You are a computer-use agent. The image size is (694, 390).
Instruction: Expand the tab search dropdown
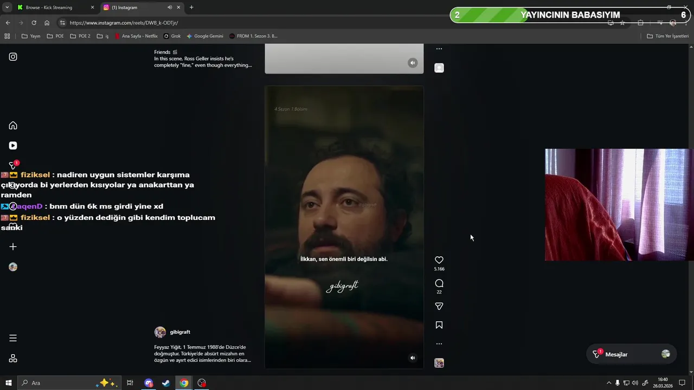click(7, 8)
